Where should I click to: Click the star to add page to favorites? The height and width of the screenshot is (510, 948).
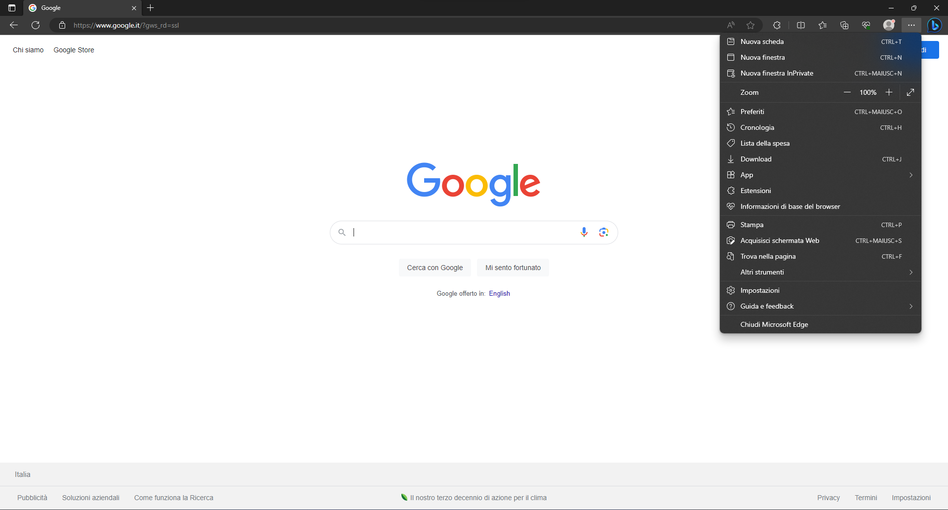point(750,25)
